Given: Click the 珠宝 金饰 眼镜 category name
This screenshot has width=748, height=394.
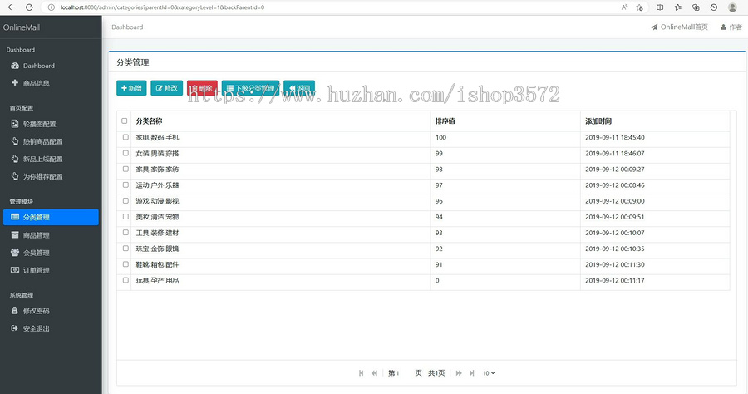Looking at the screenshot, I should (157, 249).
